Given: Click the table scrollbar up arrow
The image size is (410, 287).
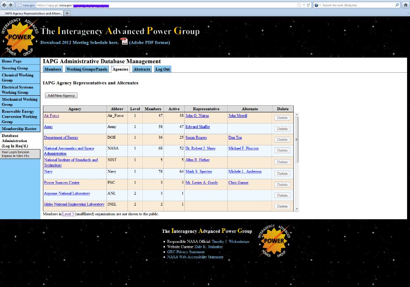Looking at the screenshot, I should coord(297,115).
